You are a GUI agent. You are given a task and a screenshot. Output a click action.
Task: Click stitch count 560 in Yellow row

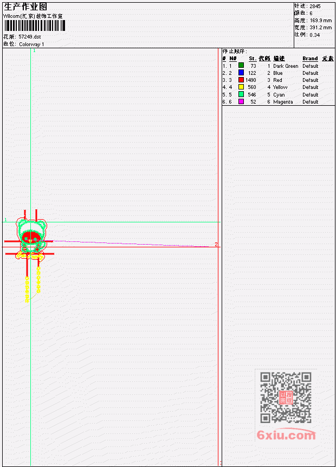tap(252, 87)
